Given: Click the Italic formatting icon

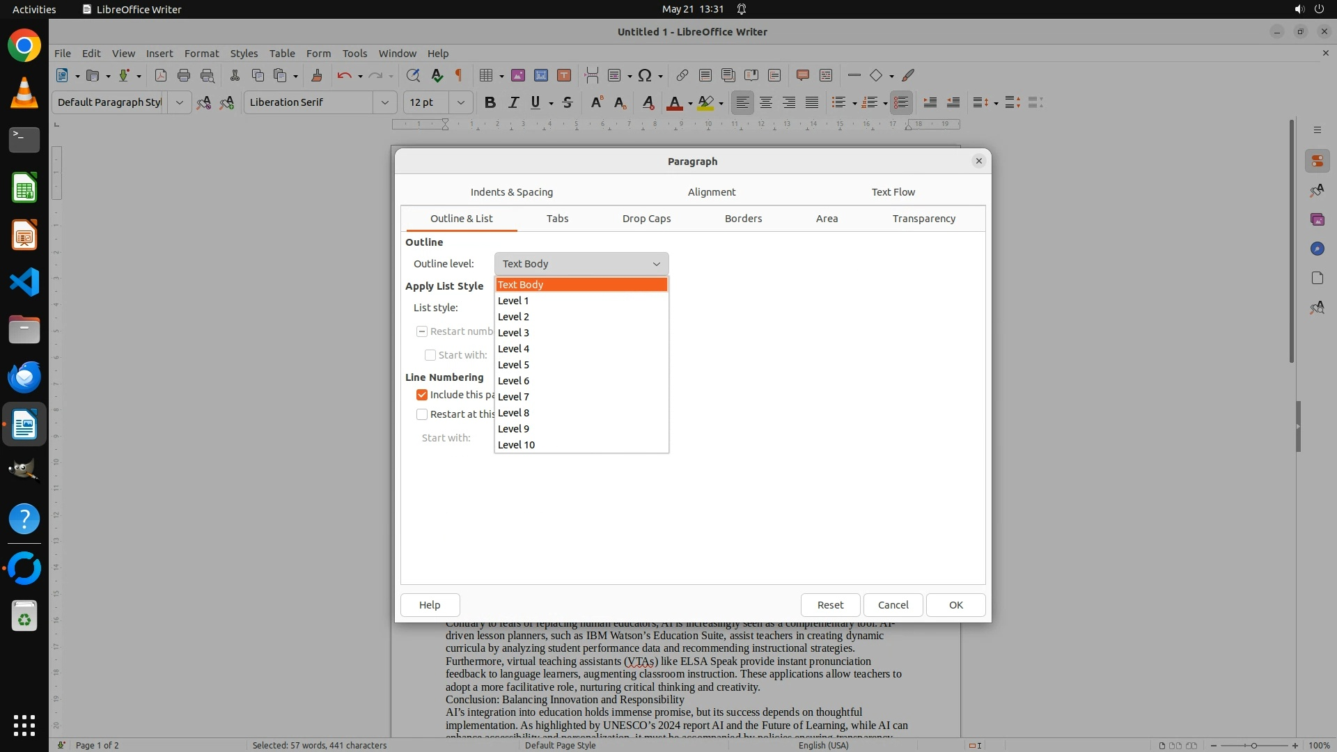Looking at the screenshot, I should [513, 102].
